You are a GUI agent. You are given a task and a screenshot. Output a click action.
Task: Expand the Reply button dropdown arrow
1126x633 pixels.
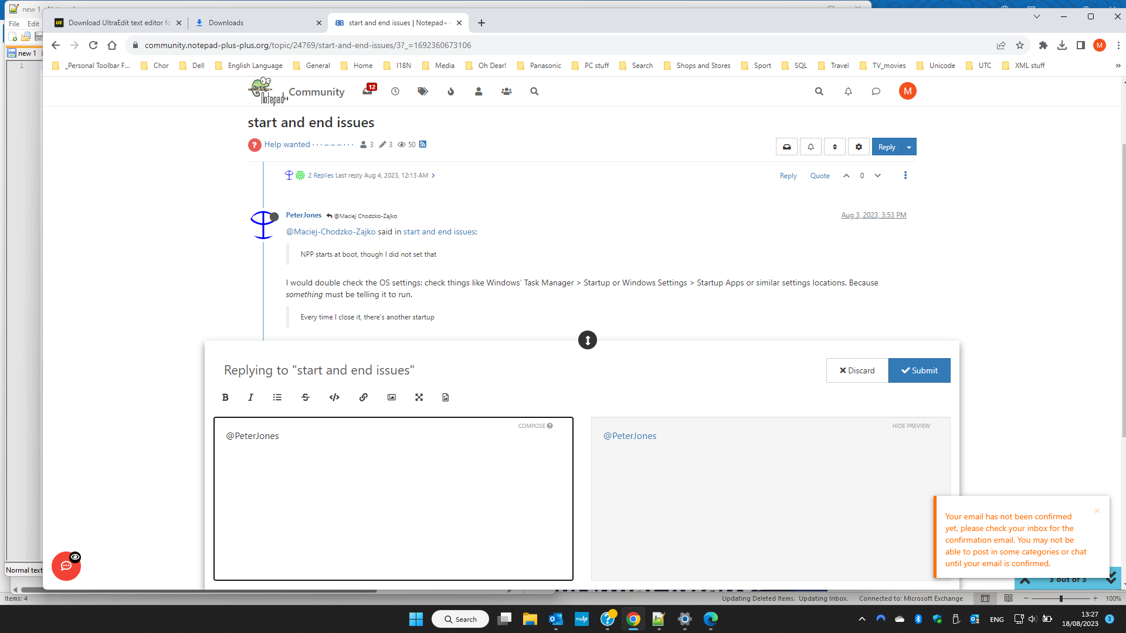coord(909,147)
